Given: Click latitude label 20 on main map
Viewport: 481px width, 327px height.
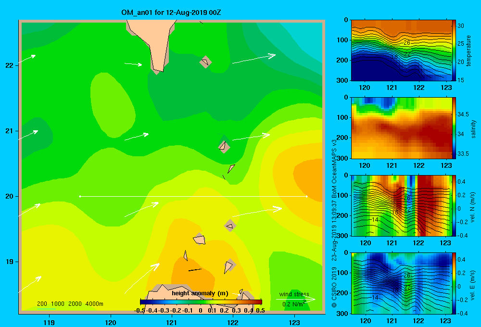Looking at the screenshot, I should pos(9,196).
